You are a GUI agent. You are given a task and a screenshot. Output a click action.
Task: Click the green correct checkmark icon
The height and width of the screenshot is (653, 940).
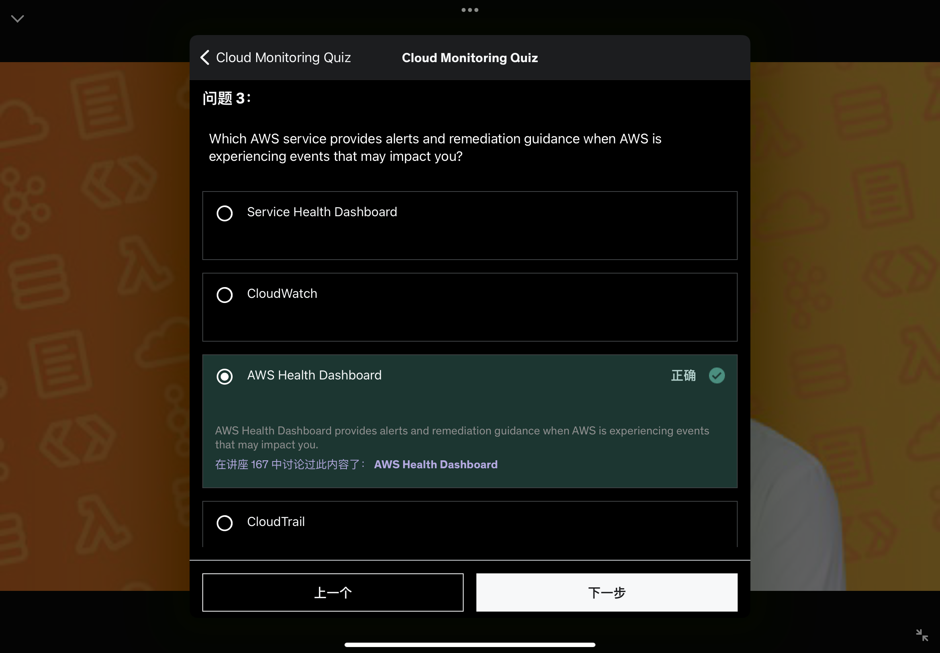(716, 375)
